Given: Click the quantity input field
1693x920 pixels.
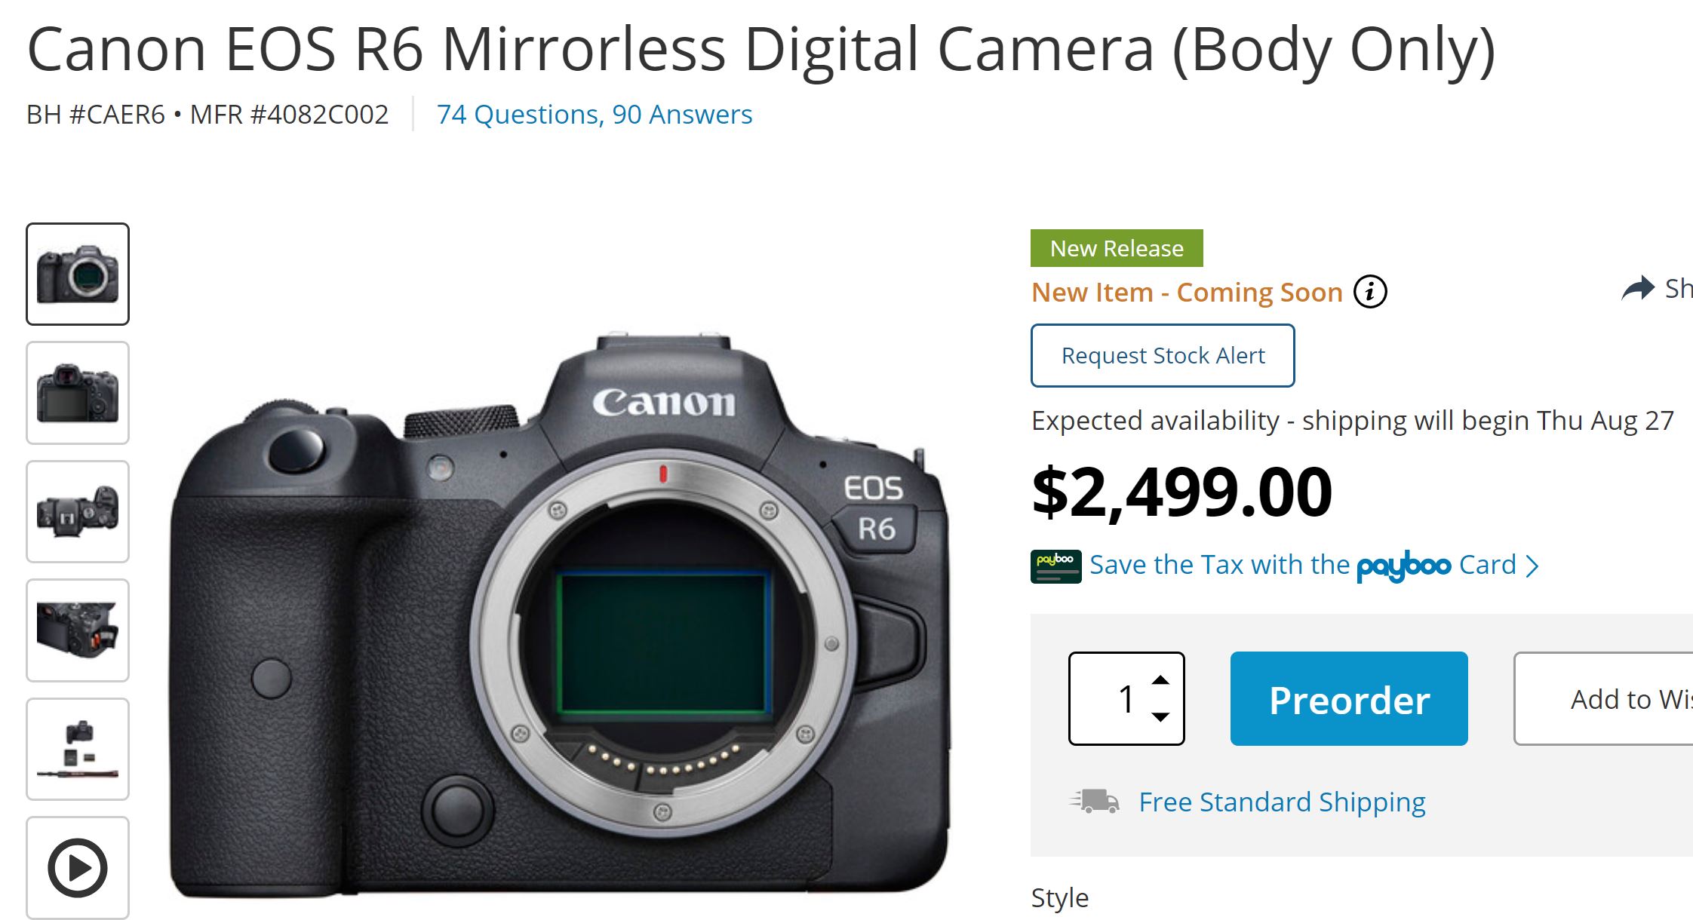Looking at the screenshot, I should click(1115, 698).
